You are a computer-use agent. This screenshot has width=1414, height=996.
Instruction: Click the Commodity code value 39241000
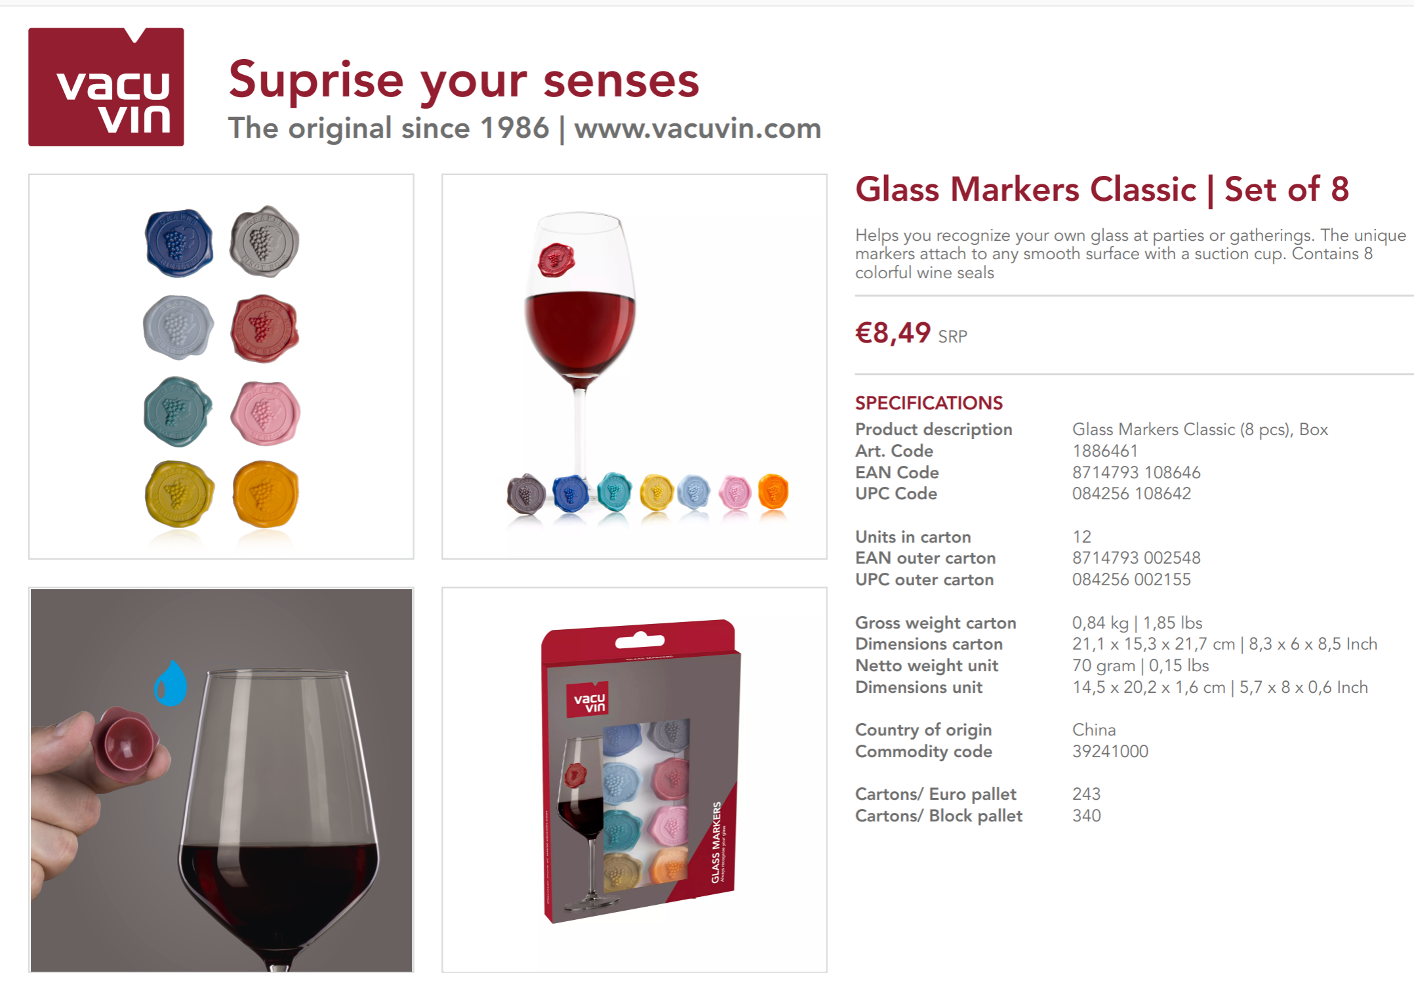tap(1110, 751)
